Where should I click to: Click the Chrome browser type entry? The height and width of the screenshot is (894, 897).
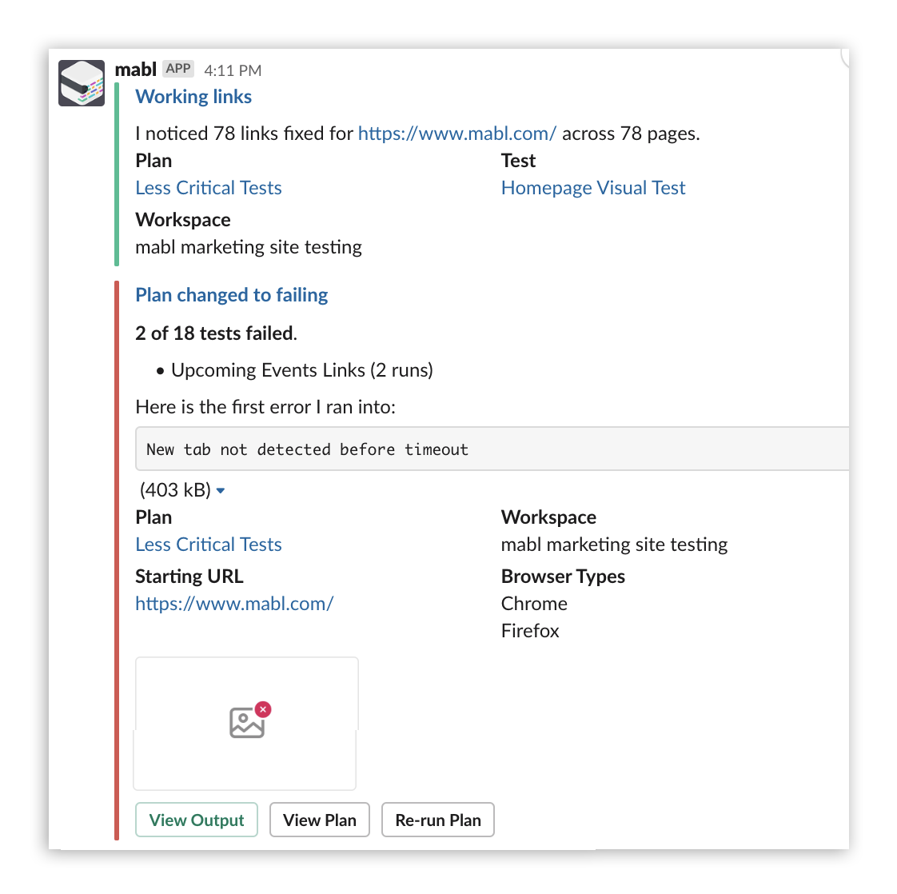click(534, 604)
